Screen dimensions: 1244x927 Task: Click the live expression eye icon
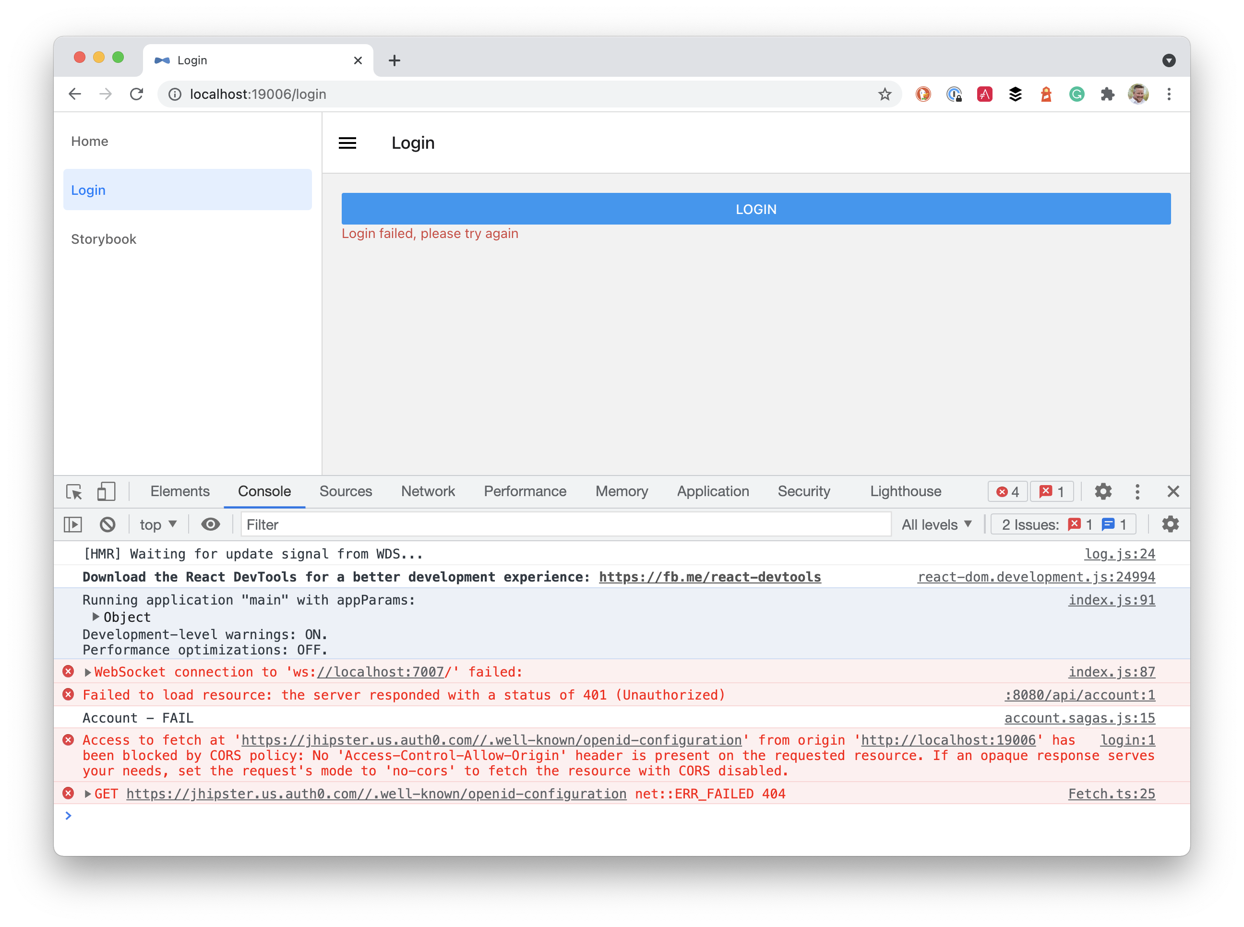pyautogui.click(x=210, y=524)
